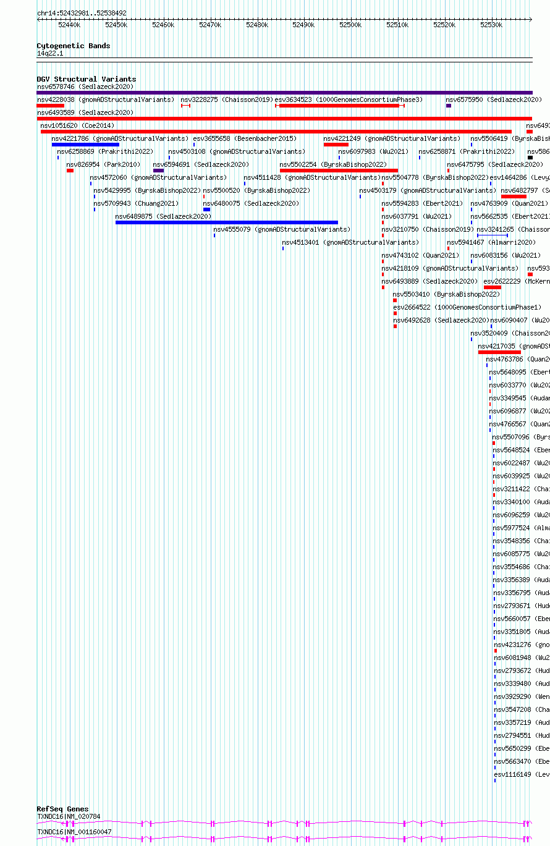The width and height of the screenshot is (550, 846).
Task: Select the nsv6493589 (Sedlazeck2020) label
Action: tap(85, 112)
